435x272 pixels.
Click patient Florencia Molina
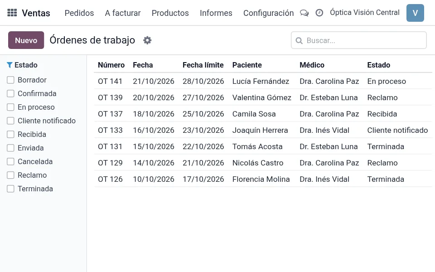click(x=261, y=180)
